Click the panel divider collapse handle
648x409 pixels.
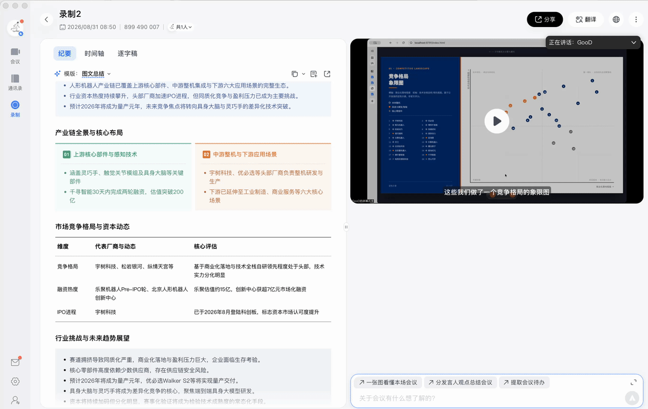[x=346, y=227]
